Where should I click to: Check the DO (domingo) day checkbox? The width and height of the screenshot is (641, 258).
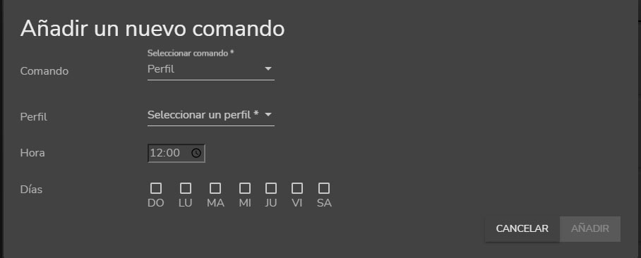[156, 188]
